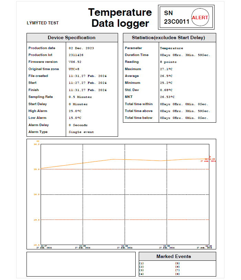Click the Temperature Data logger title

(120, 18)
